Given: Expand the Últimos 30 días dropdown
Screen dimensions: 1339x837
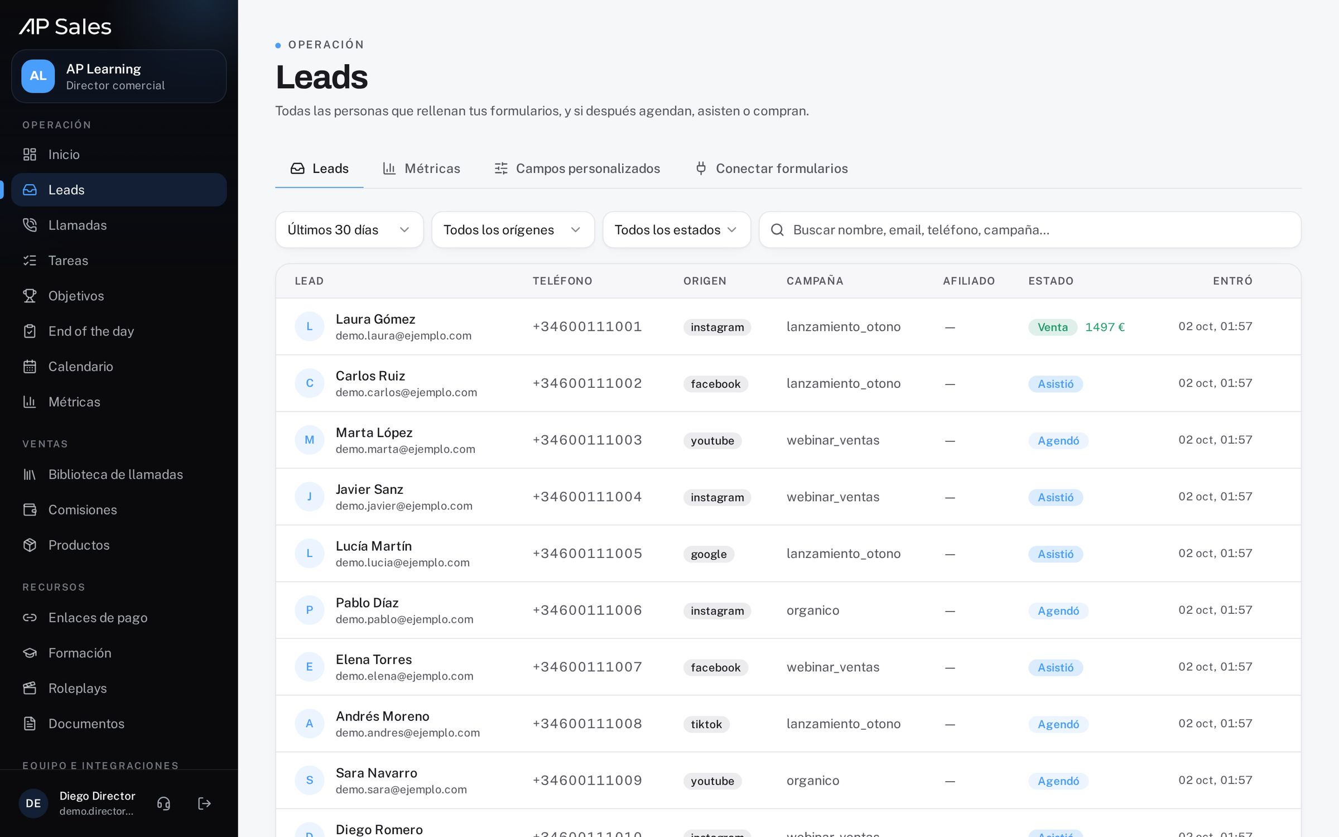Looking at the screenshot, I should [349, 230].
